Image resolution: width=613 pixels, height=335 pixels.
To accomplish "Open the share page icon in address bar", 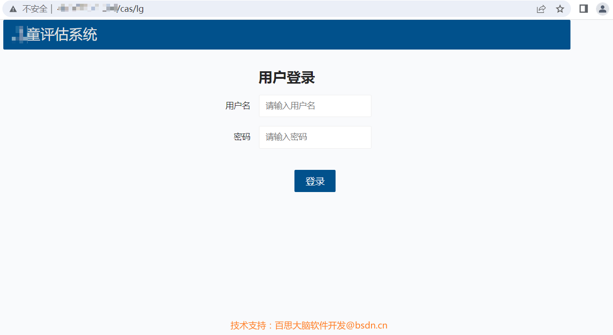I will [541, 9].
